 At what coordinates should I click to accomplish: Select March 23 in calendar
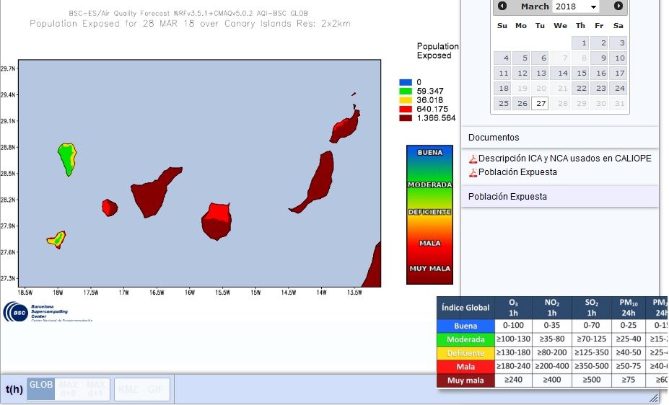[599, 88]
